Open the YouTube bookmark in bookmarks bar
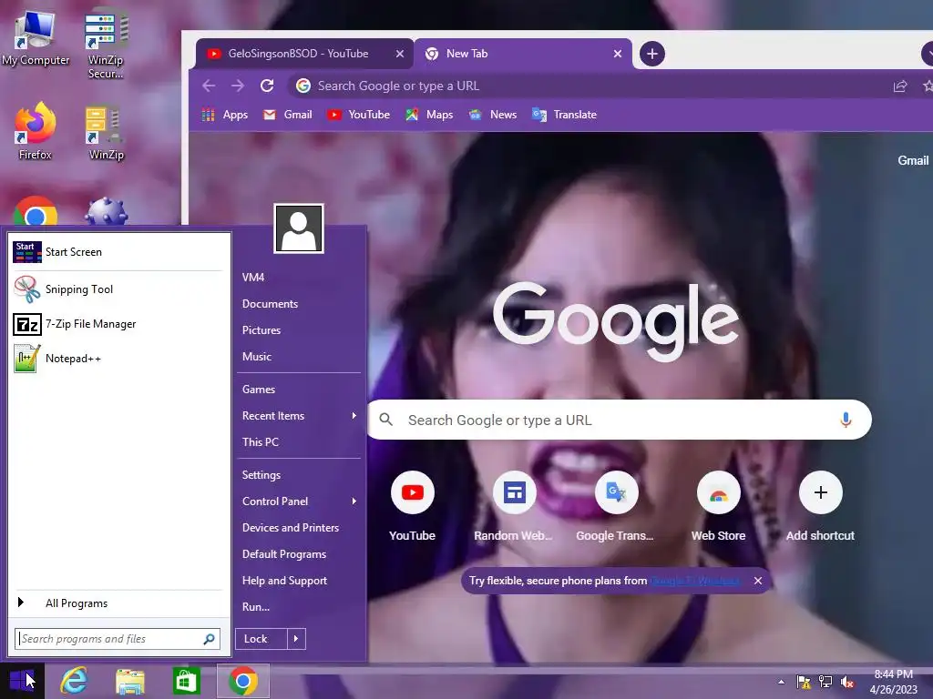Screen dimensions: 933x699 [358, 115]
